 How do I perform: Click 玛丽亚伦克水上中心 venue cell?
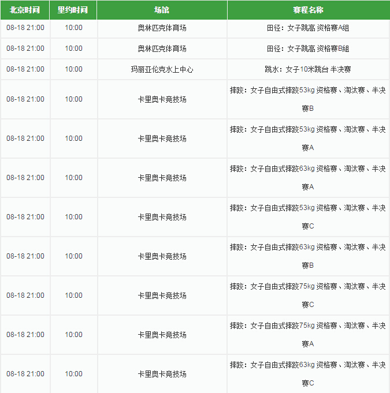[162, 69]
